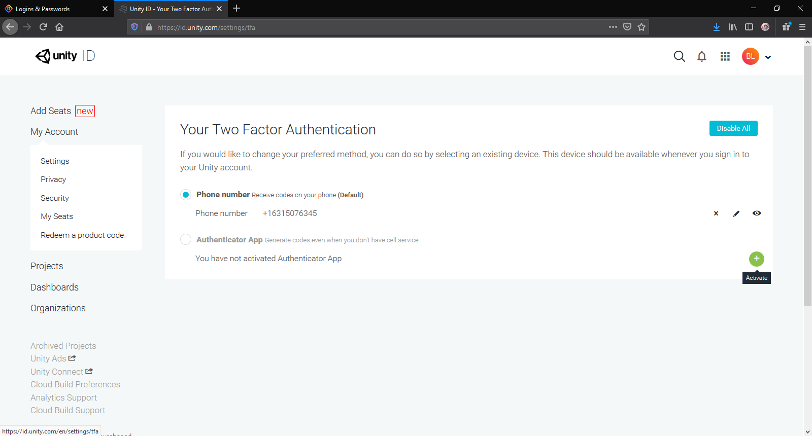Close the Unity ID tab
This screenshot has width=812, height=436.
tap(219, 9)
